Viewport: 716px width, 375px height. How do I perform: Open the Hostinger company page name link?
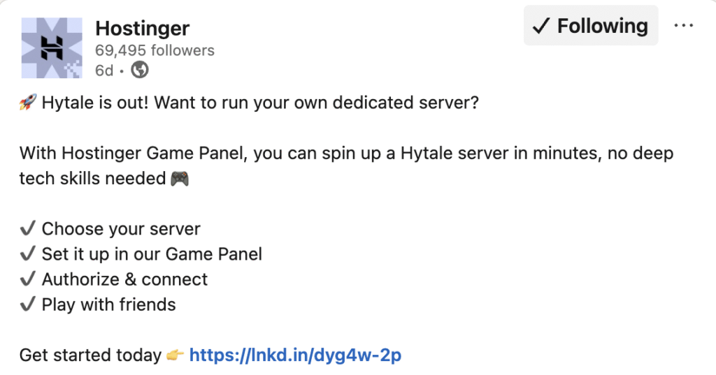click(142, 29)
